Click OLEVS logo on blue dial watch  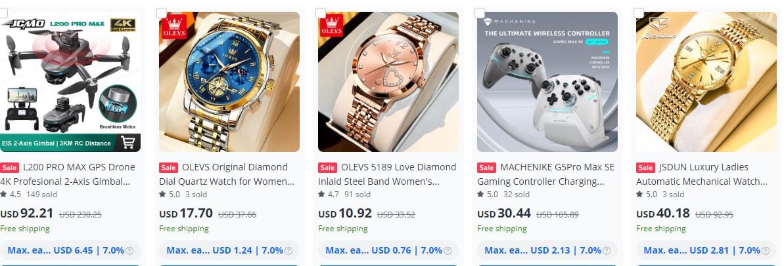(x=173, y=26)
